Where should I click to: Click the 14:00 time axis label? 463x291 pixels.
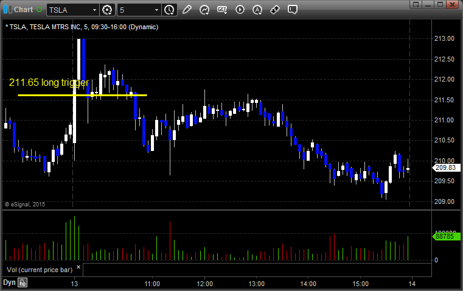coord(308,284)
